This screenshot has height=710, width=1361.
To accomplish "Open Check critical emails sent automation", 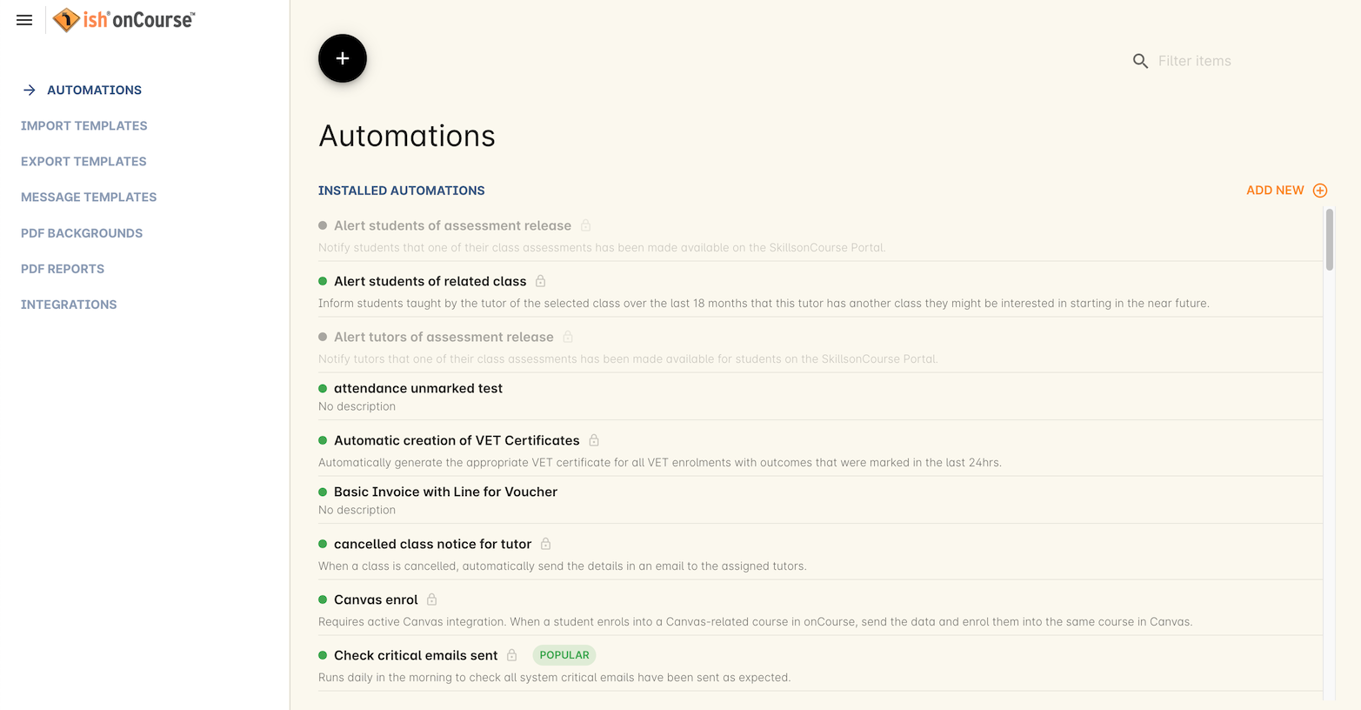I will coord(416,655).
